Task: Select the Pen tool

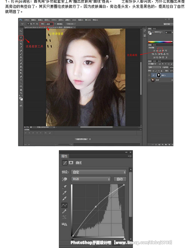Action: click(21, 77)
